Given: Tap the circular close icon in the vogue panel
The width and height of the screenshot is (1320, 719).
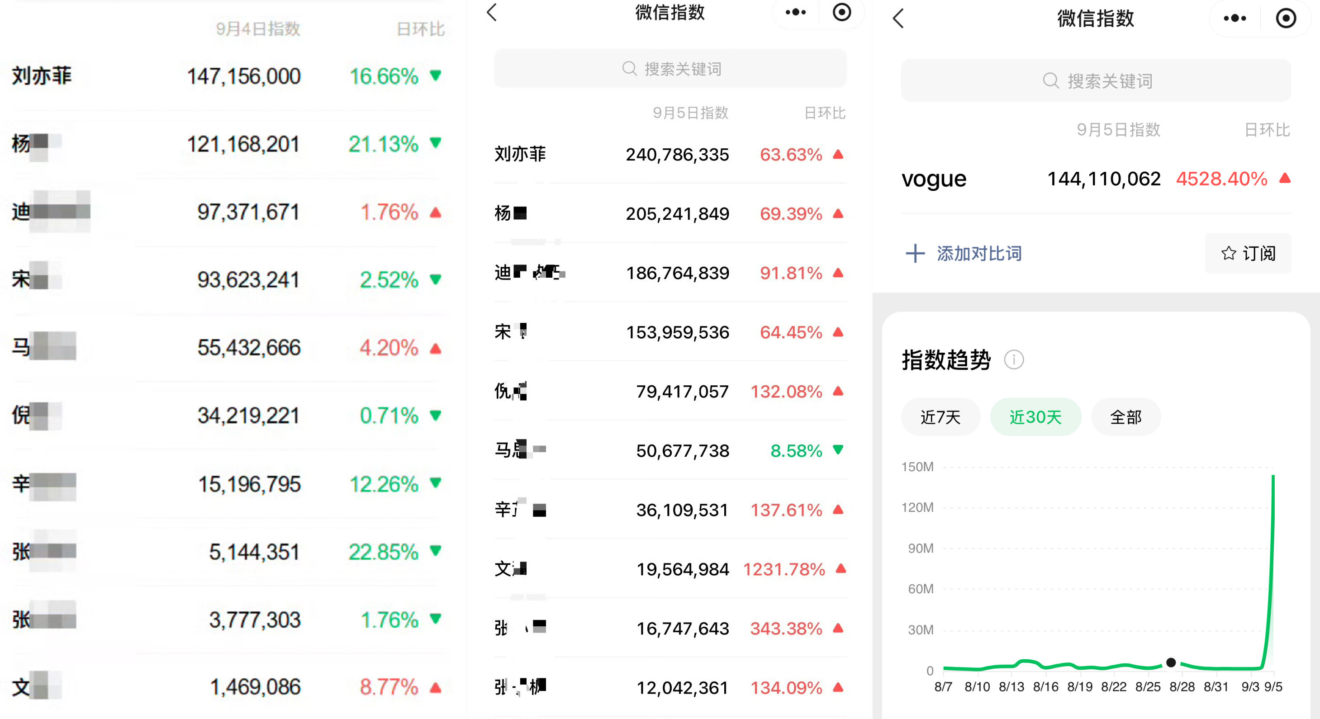Looking at the screenshot, I should pyautogui.click(x=1286, y=19).
